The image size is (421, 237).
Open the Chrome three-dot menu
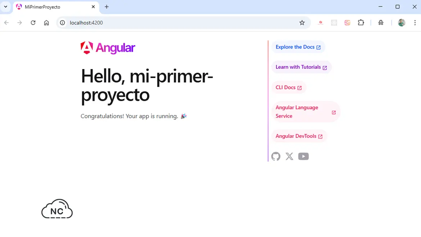(x=415, y=23)
